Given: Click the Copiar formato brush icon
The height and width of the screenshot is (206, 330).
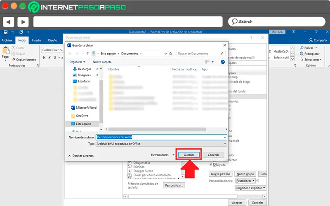Looking at the screenshot, I should point(14,59).
